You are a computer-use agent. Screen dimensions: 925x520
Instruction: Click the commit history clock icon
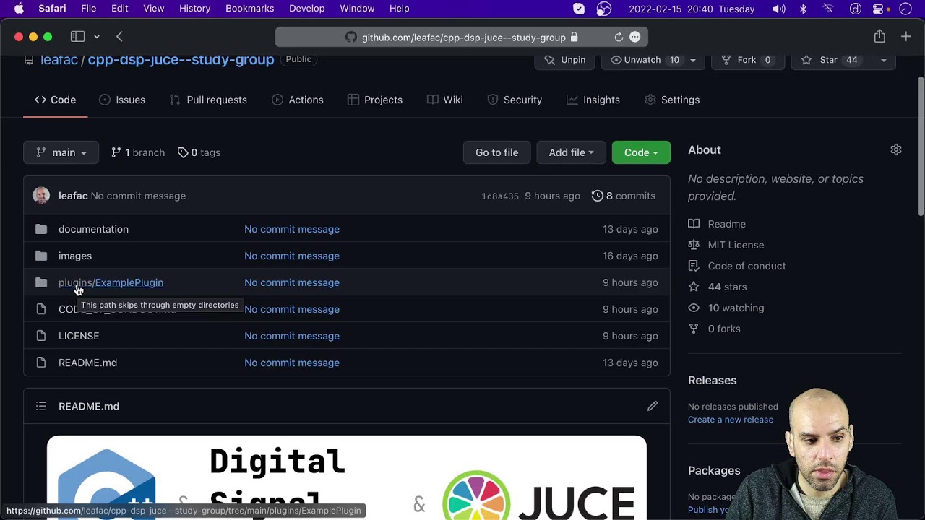coord(597,196)
